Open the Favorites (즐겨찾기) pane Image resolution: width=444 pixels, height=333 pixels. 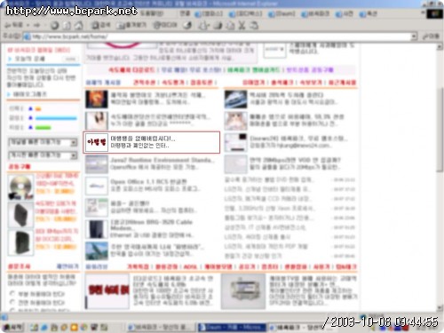(x=131, y=26)
